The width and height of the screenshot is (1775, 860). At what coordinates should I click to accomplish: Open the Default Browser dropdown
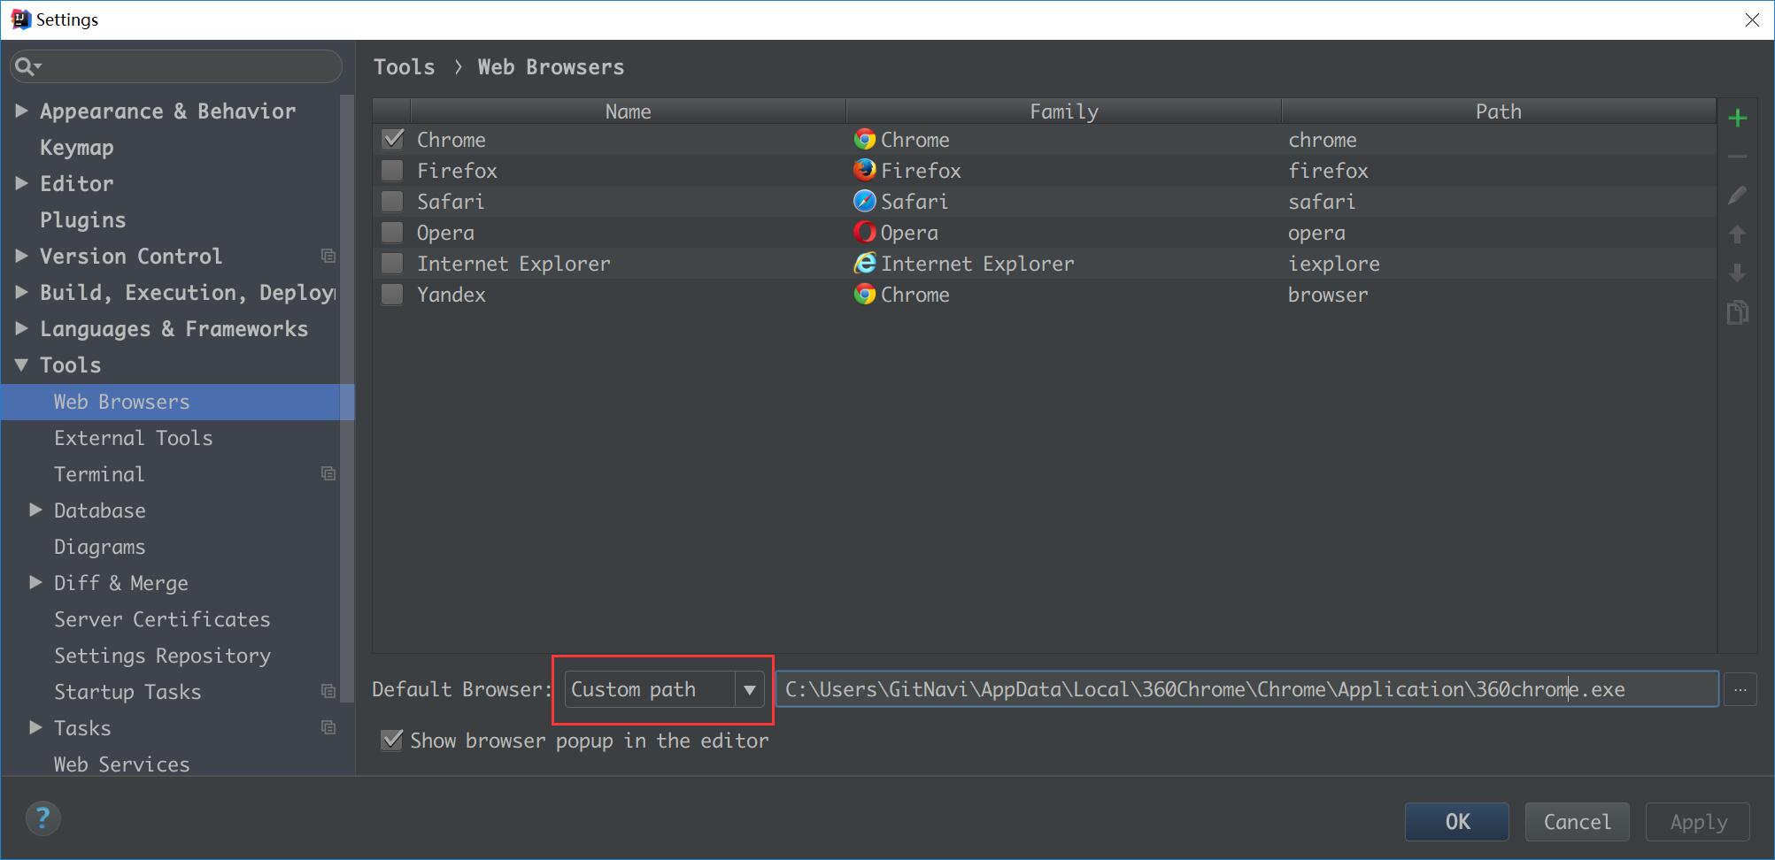pyautogui.click(x=749, y=690)
